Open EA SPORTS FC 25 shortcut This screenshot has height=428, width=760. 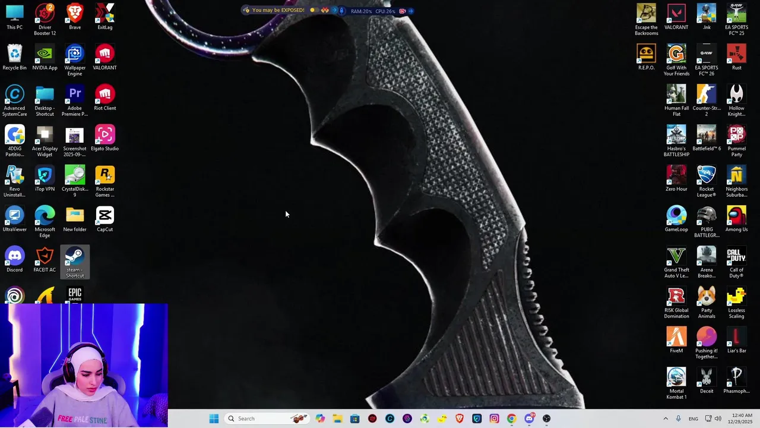[x=736, y=20]
